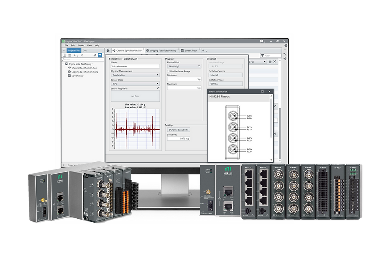Image resolution: width=377 pixels, height=263 pixels.
Task: Open the View menu
Action: pyautogui.click(x=89, y=45)
